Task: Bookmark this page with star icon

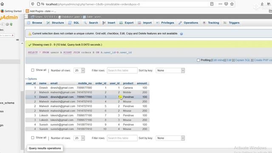Action: click(x=232, y=4)
